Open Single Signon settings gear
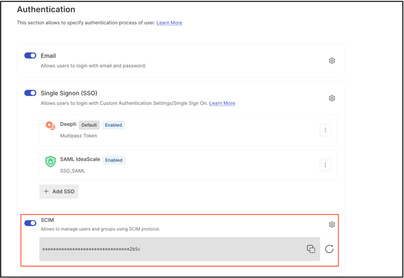Viewport: 404px width, 278px height. point(332,98)
